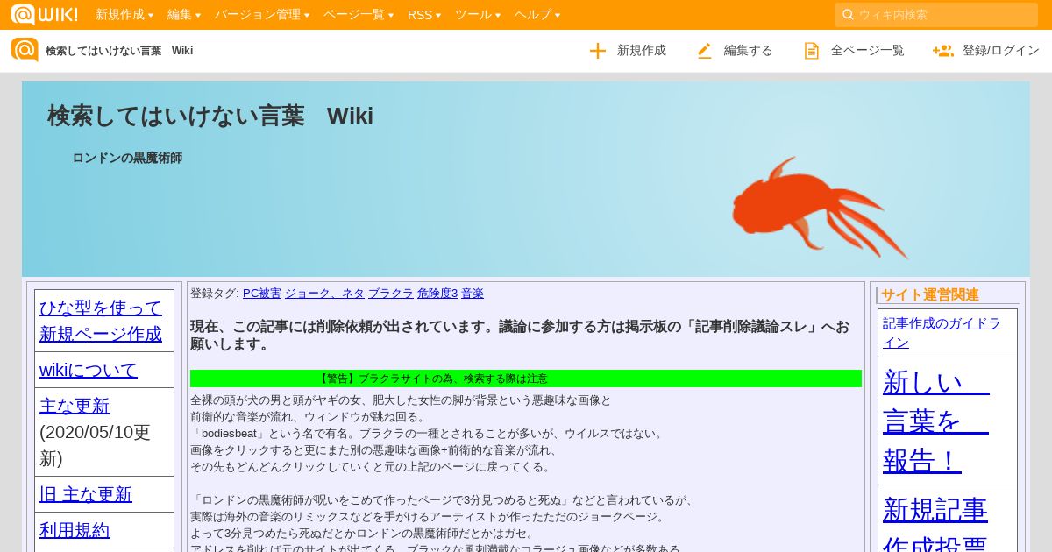Viewport: 1052px width, 552px height.
Task: Click the (2020/05/10更新) date text
Action: tap(96, 445)
